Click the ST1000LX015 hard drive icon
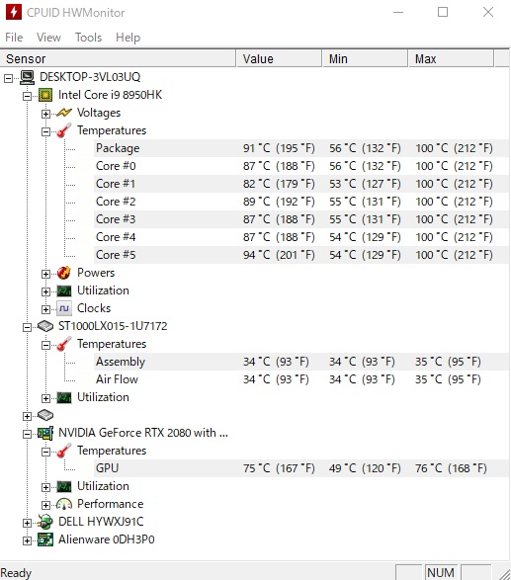The height and width of the screenshot is (580, 511). (x=45, y=326)
